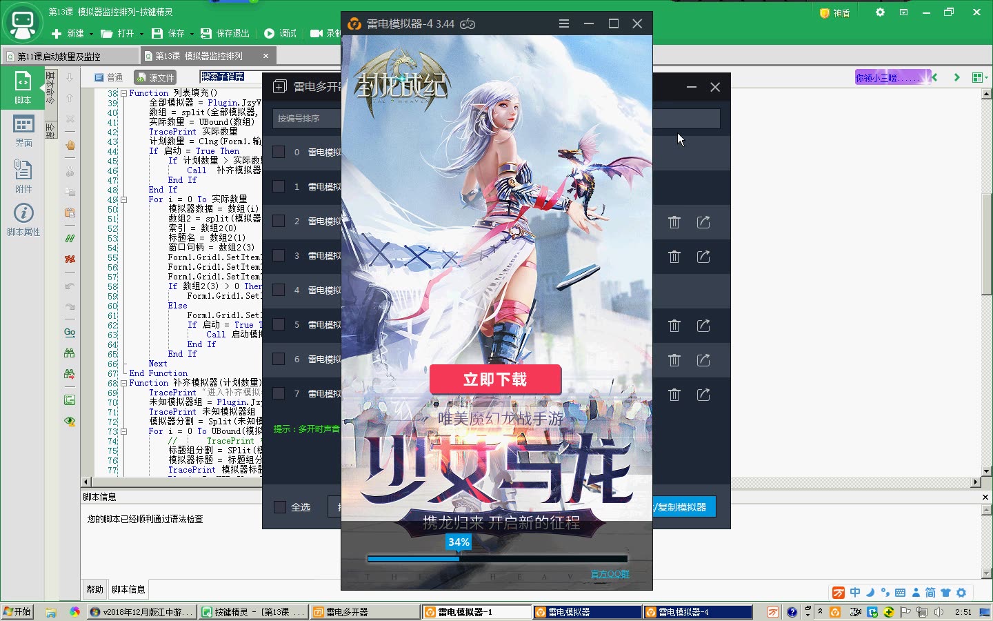Click the 打开 open folder icon
The width and height of the screenshot is (993, 621).
pos(106,33)
